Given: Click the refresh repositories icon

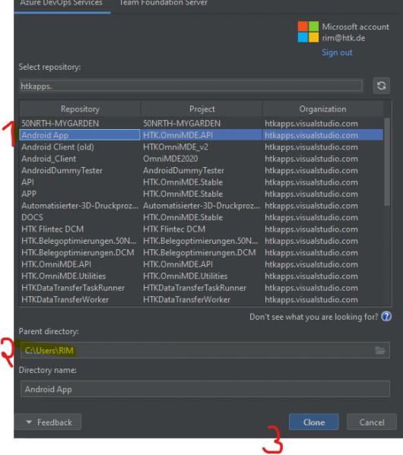Looking at the screenshot, I should tap(381, 86).
